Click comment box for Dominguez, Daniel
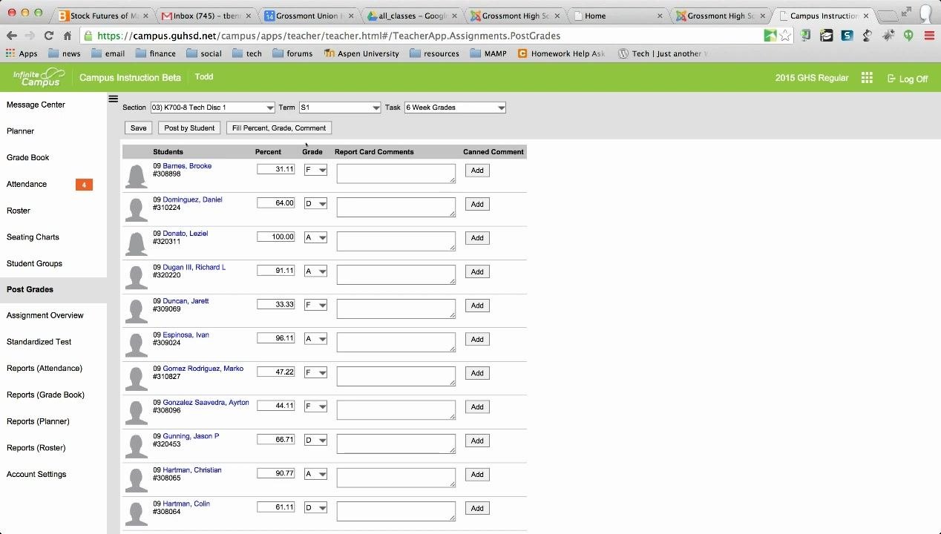This screenshot has width=941, height=534. (396, 208)
